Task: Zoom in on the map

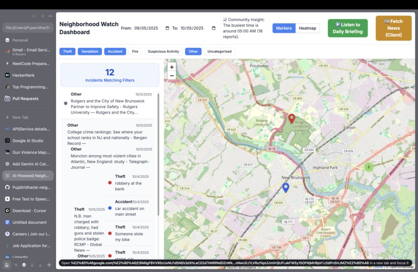Action: pyautogui.click(x=172, y=67)
